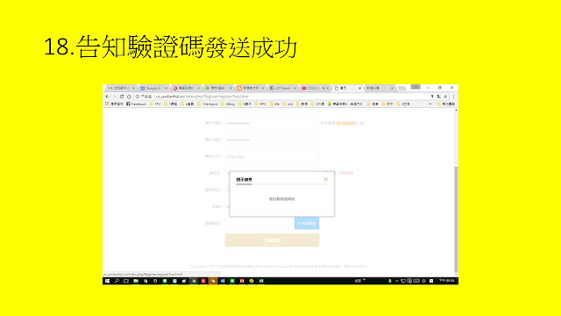
Task: Click the not-secure site info icon
Action: point(138,97)
